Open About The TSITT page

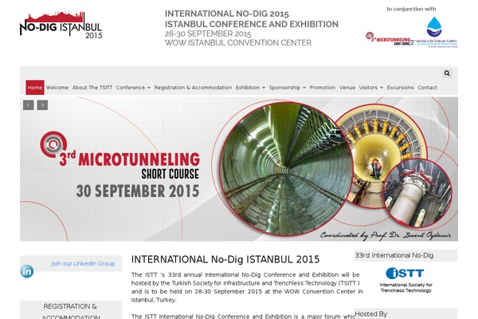(x=92, y=88)
